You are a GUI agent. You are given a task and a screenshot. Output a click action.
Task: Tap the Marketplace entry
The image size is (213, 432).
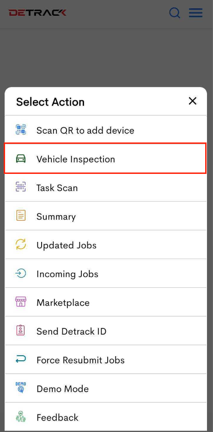[x=105, y=302]
